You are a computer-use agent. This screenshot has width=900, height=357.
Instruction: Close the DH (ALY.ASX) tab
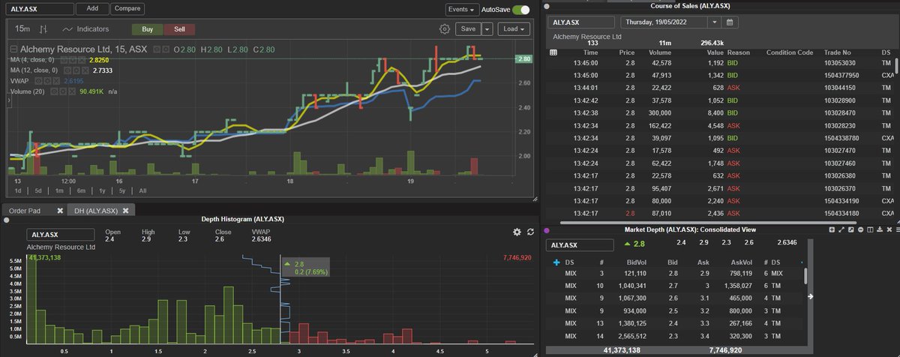pyautogui.click(x=127, y=211)
